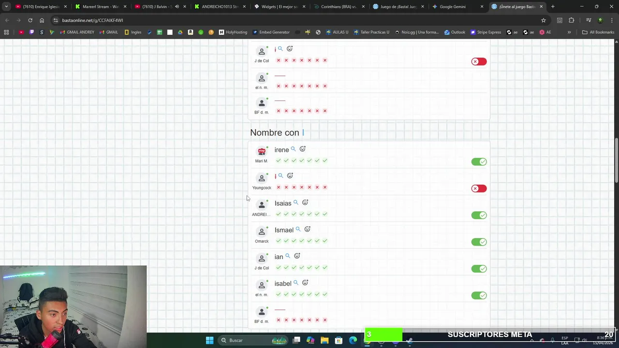The image size is (619, 348).
Task: Open the emoji reaction on J de Col's top answer
Action: 289,49
